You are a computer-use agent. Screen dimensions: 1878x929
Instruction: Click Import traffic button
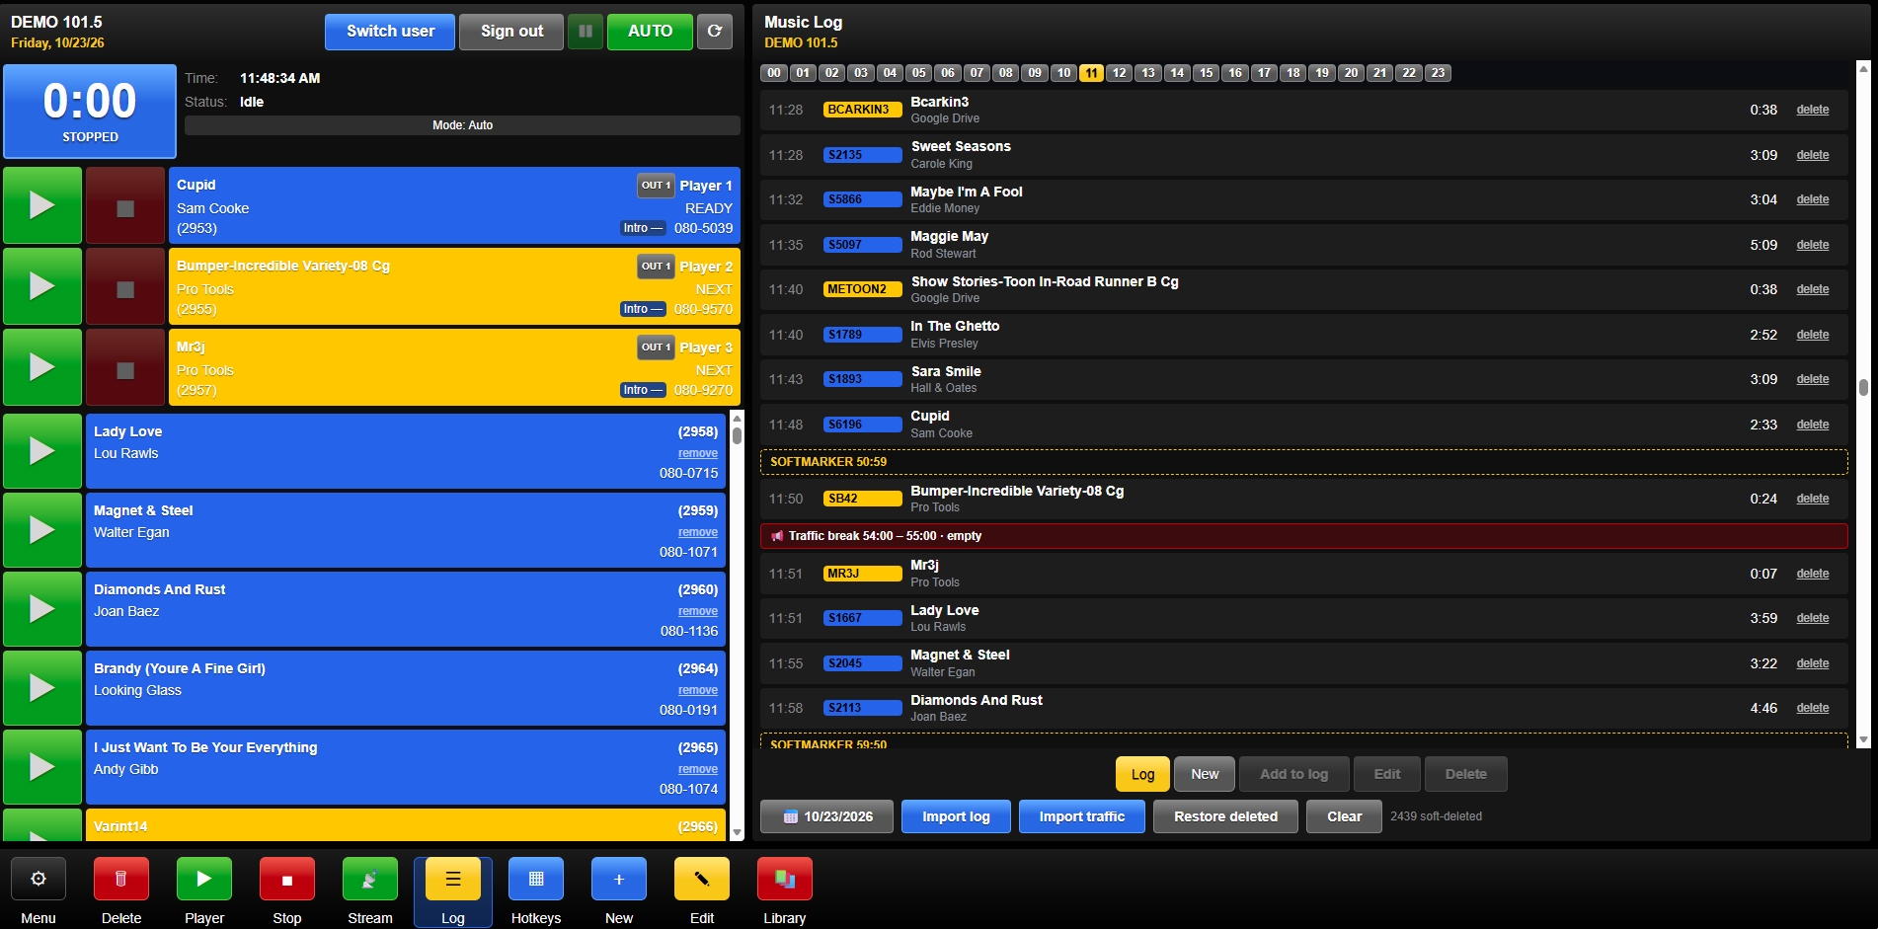pos(1082,816)
